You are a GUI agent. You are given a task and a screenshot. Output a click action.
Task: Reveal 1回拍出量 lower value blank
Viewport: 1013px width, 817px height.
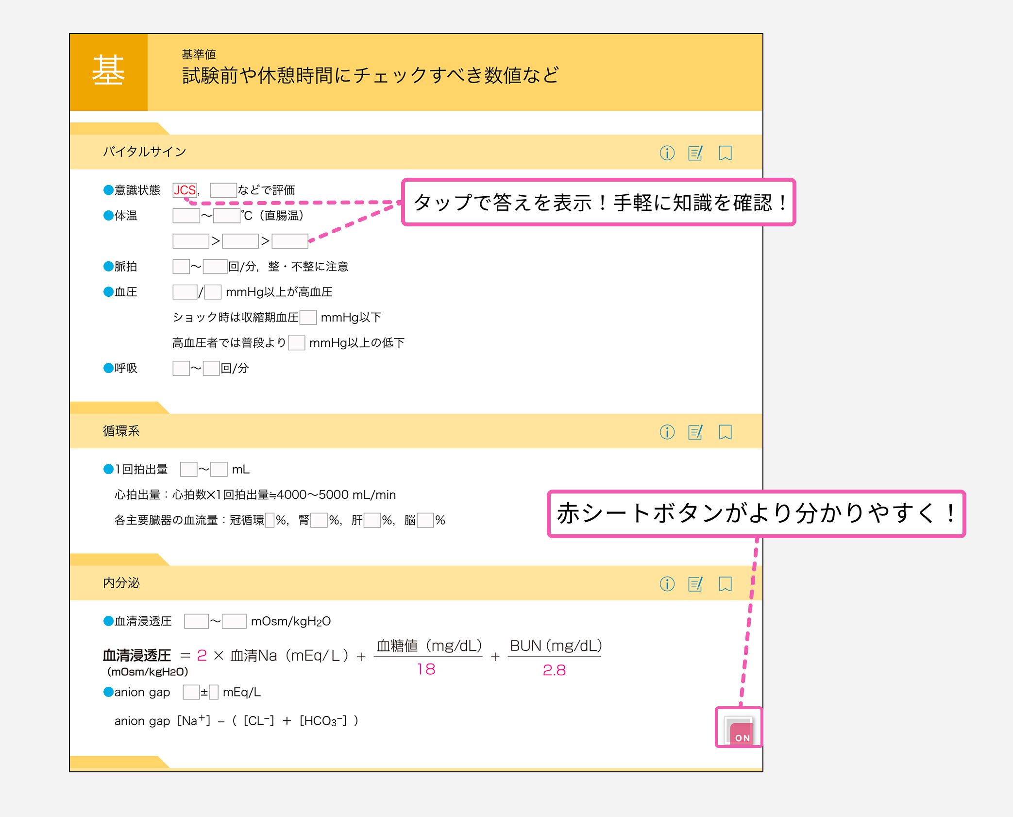188,469
